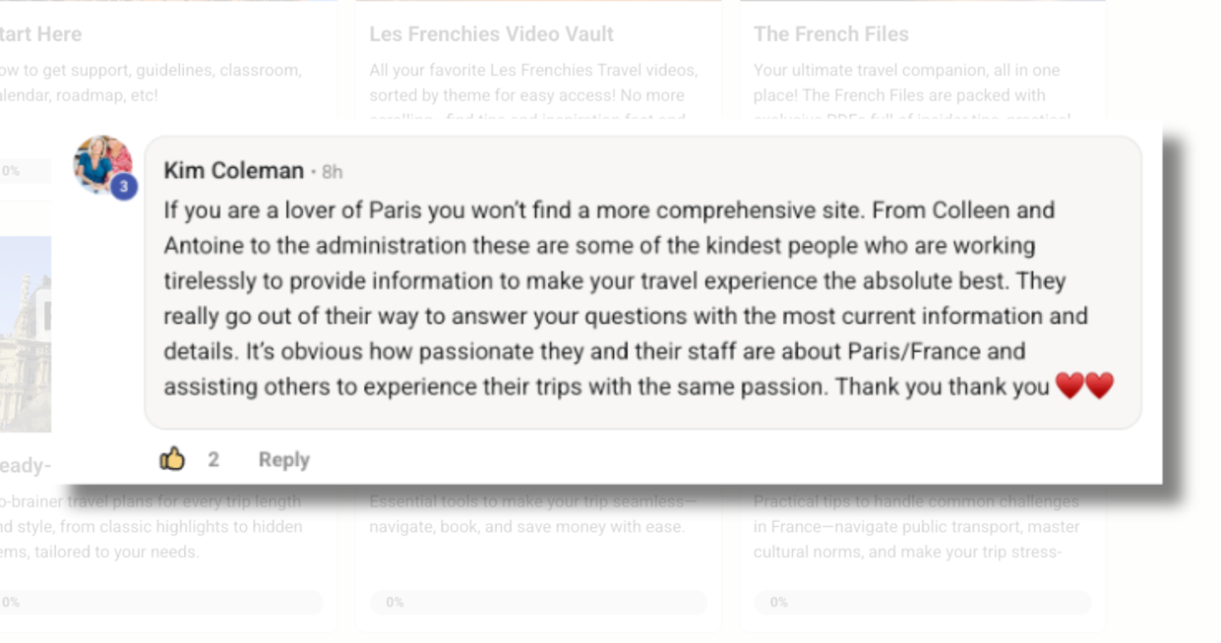This screenshot has height=643, width=1221.
Task: Click the Video Vault course description text
Action: click(532, 82)
